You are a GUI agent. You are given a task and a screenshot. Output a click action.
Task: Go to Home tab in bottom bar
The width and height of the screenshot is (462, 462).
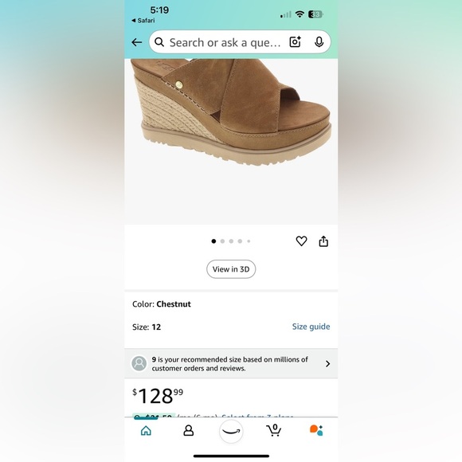pyautogui.click(x=146, y=430)
